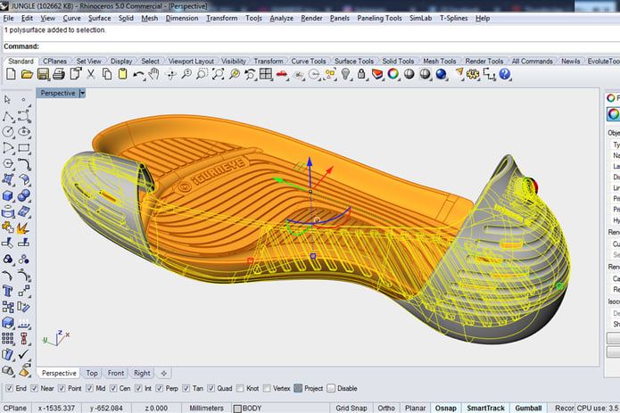Image resolution: width=620 pixels, height=413 pixels.
Task: Toggle SmartTrack in status bar
Action: point(485,408)
